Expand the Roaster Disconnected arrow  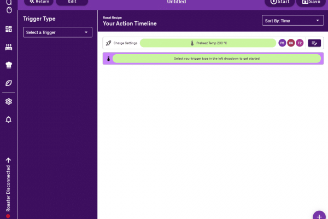pyautogui.click(x=8, y=160)
